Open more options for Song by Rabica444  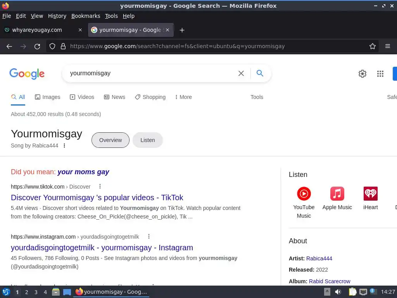point(64,146)
